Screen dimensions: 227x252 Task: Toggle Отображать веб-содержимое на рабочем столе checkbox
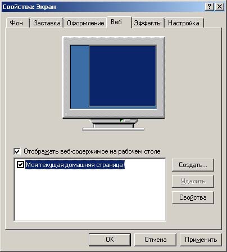click(17, 151)
